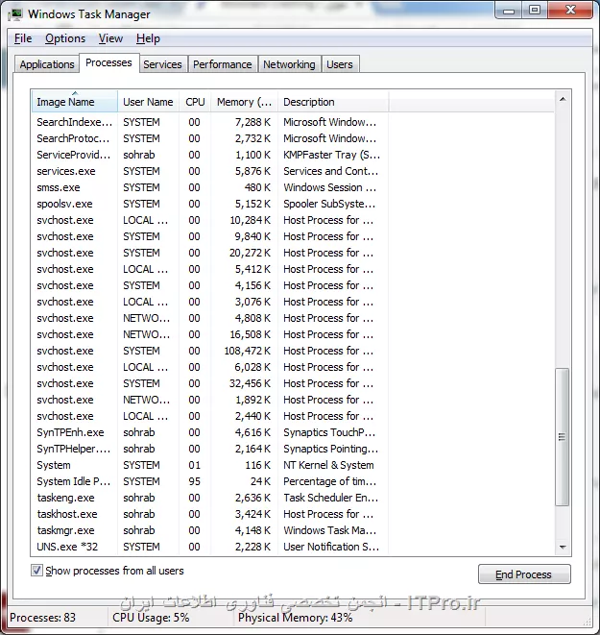Open the Help menu
This screenshot has width=600, height=635.
tap(148, 38)
